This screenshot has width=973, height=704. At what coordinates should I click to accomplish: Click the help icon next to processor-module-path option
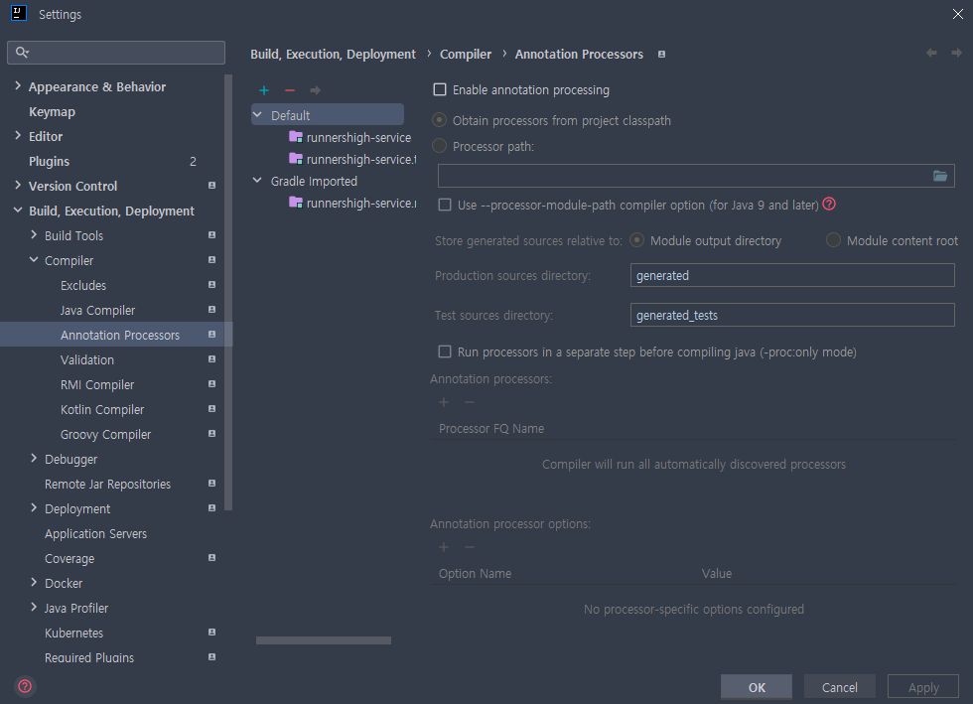829,204
